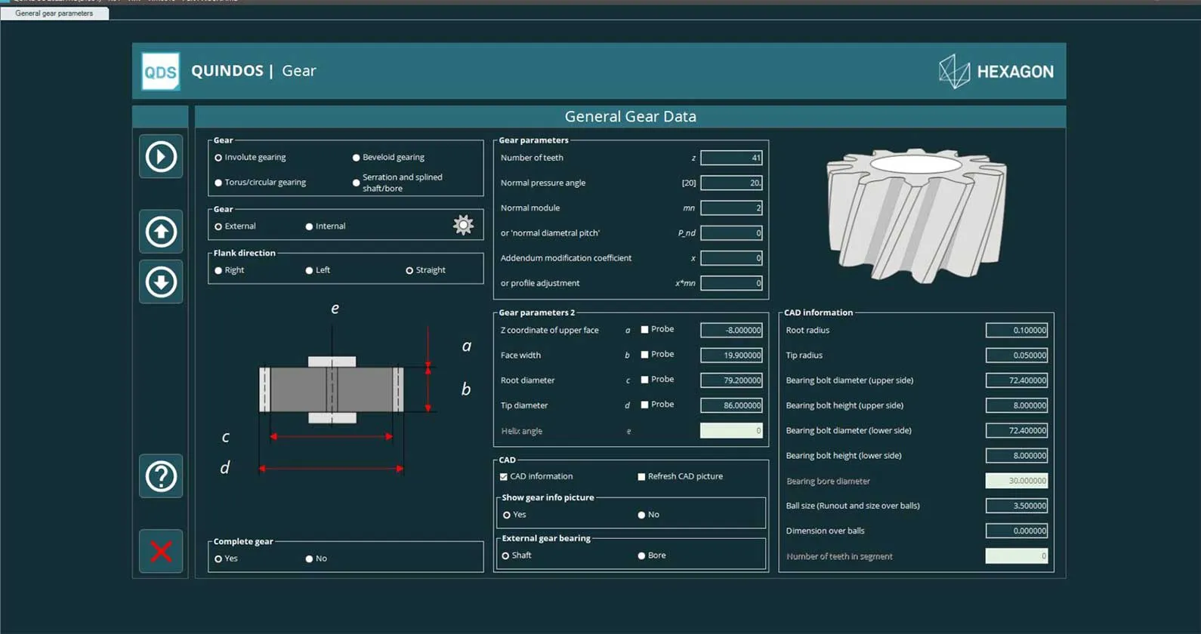This screenshot has width=1201, height=634.
Task: Click the Normal module value field
Action: pyautogui.click(x=731, y=208)
